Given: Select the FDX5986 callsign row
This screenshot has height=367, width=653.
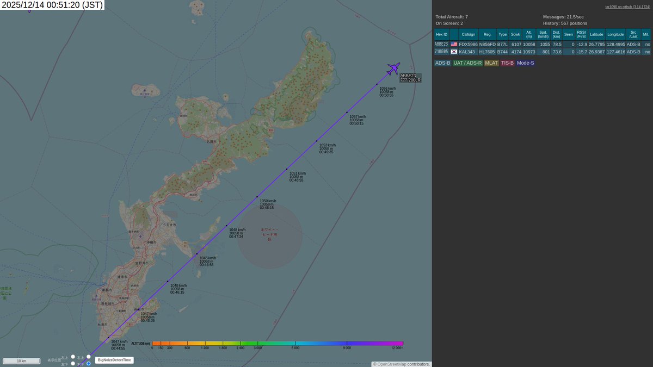Looking at the screenshot, I should [542, 44].
